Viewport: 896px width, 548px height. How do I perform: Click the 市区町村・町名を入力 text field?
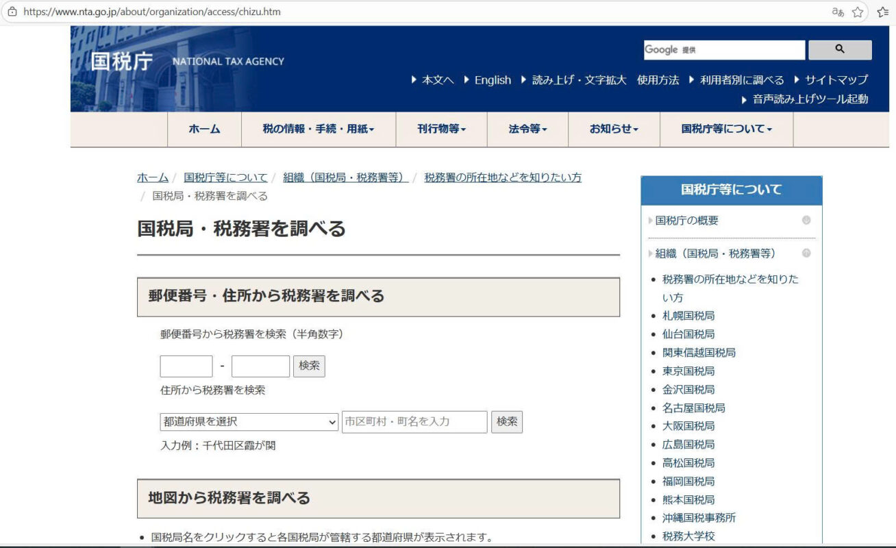point(414,422)
